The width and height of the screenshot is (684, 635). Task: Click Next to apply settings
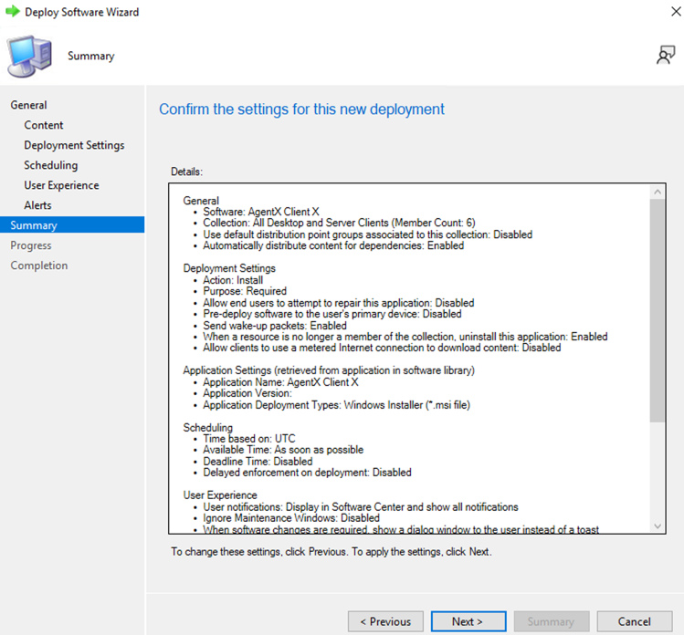click(x=468, y=621)
